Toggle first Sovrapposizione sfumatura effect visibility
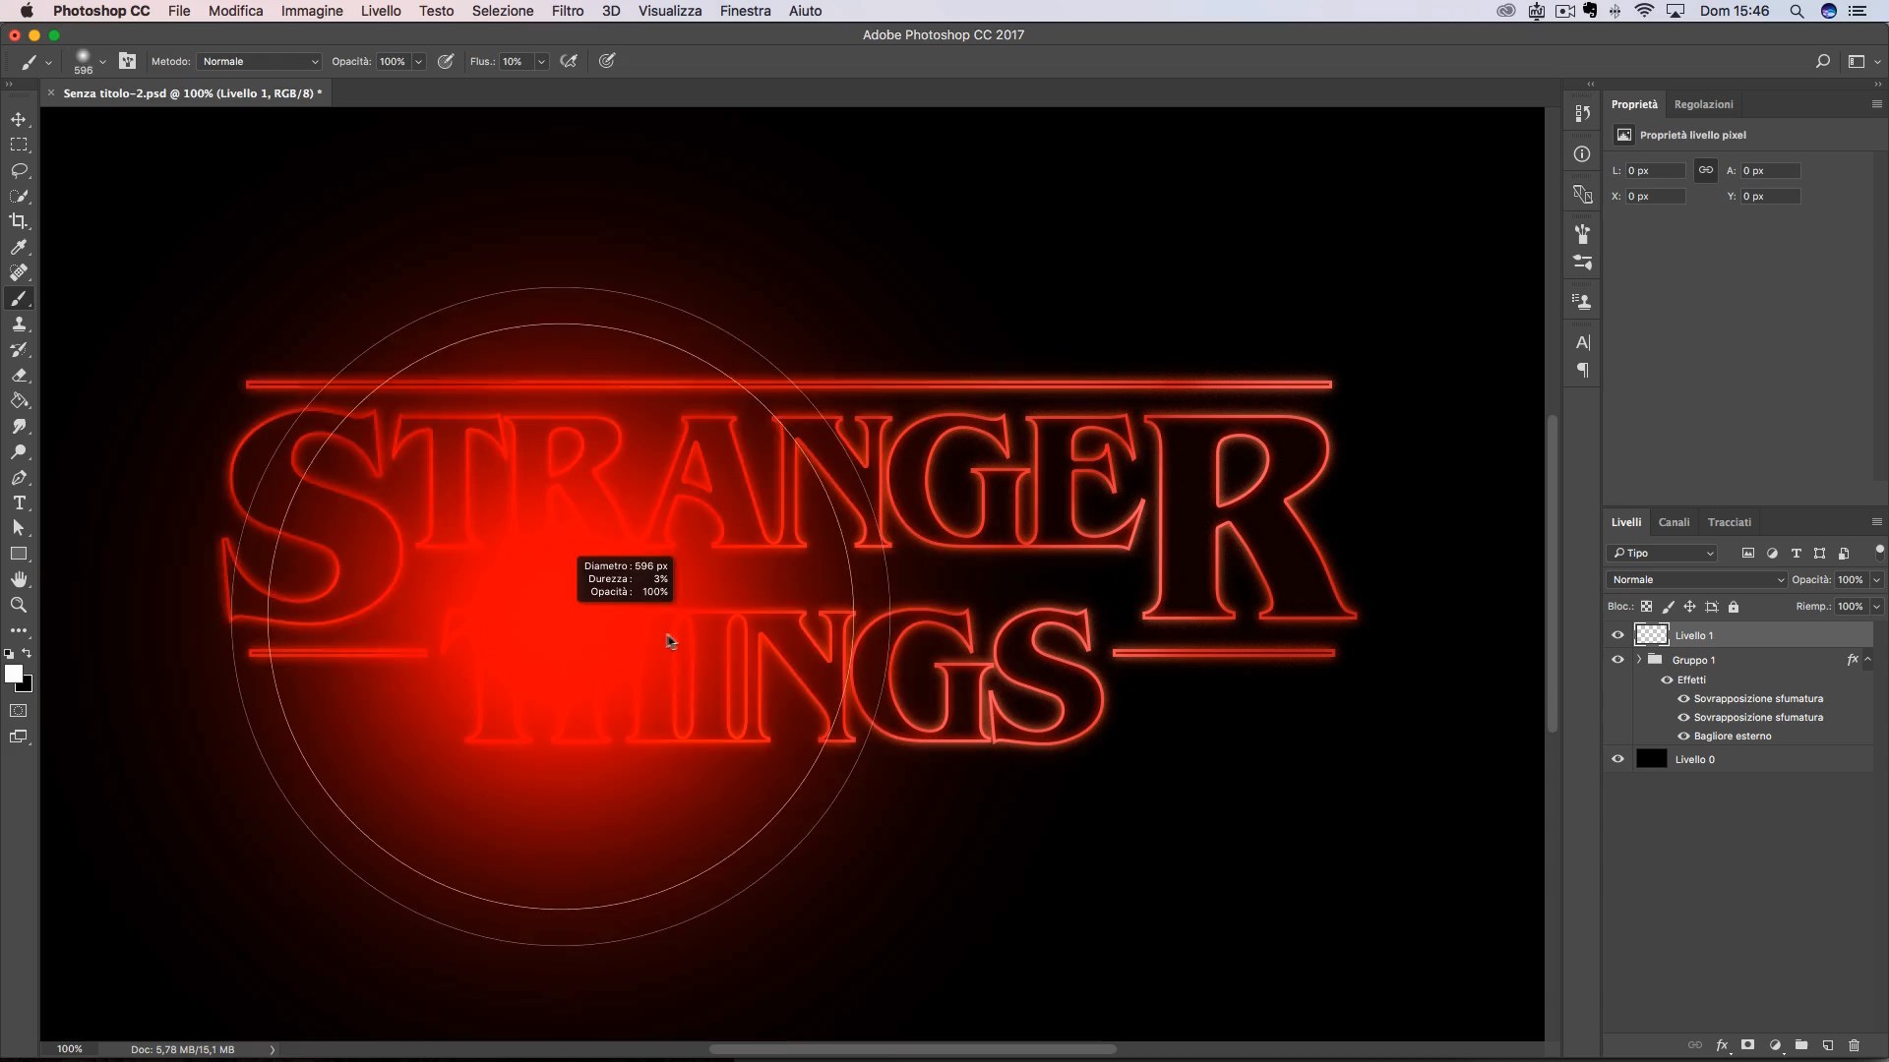The width and height of the screenshot is (1889, 1062). pos(1683,698)
